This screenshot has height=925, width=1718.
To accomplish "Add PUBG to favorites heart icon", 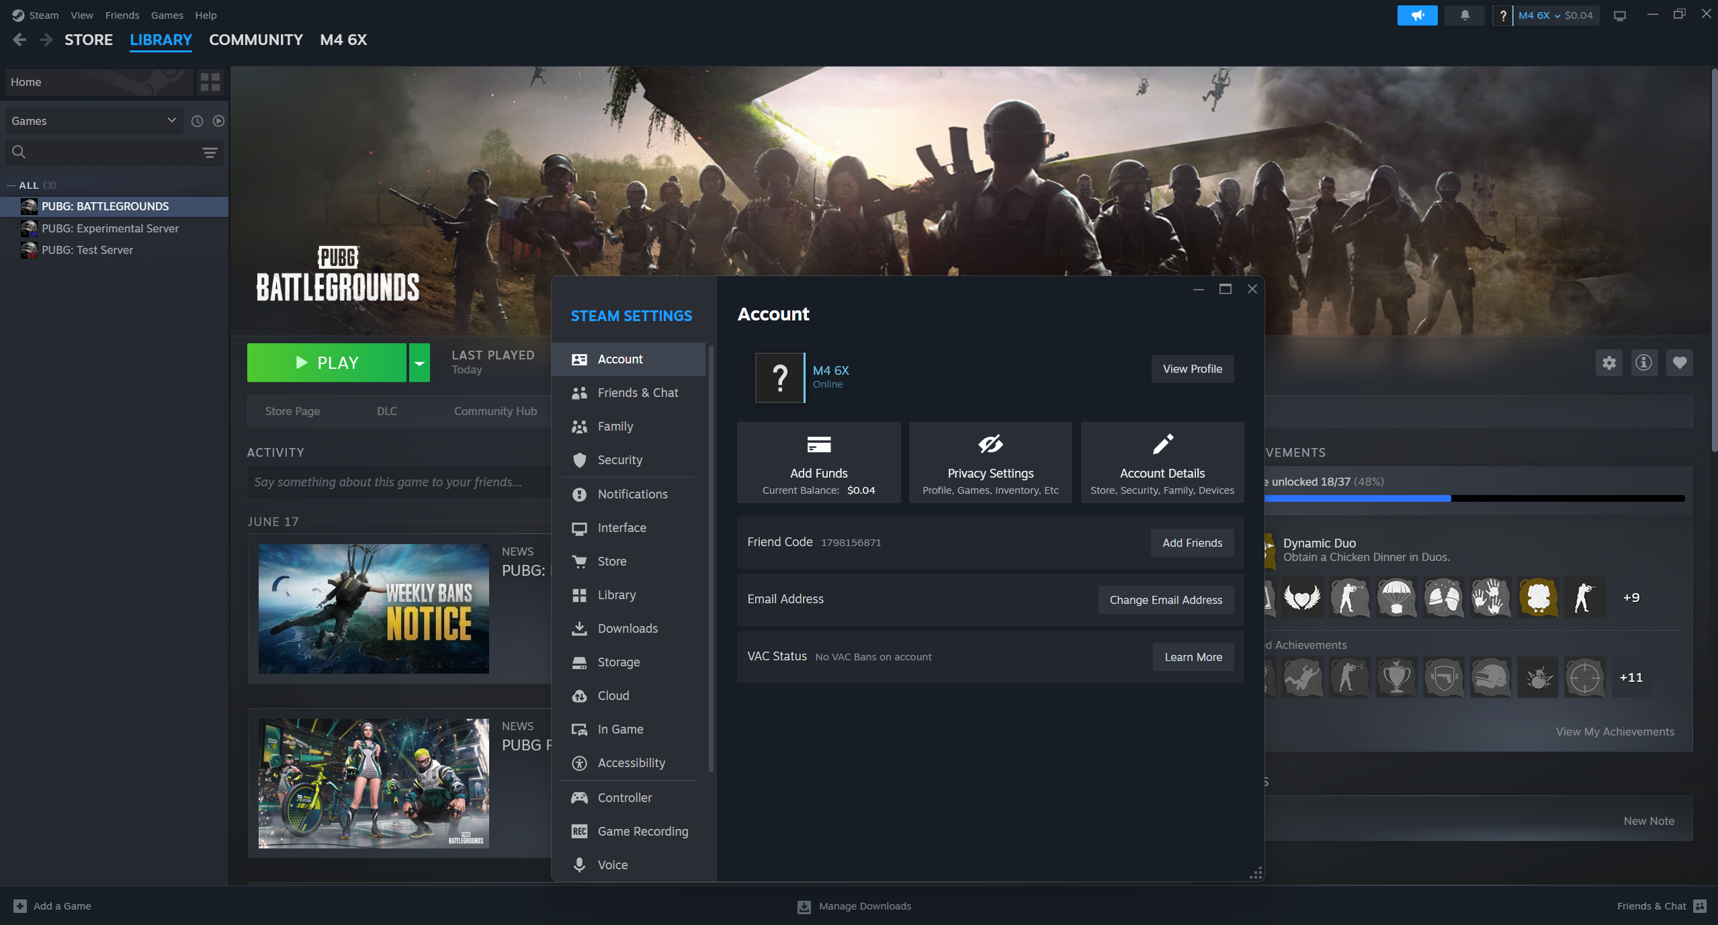I will point(1679,363).
